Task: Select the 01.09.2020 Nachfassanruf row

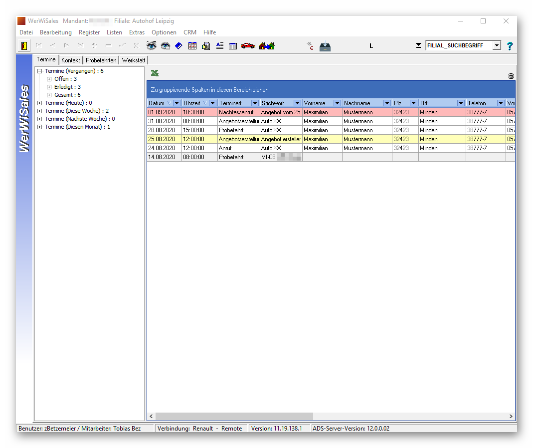Action: click(x=331, y=112)
